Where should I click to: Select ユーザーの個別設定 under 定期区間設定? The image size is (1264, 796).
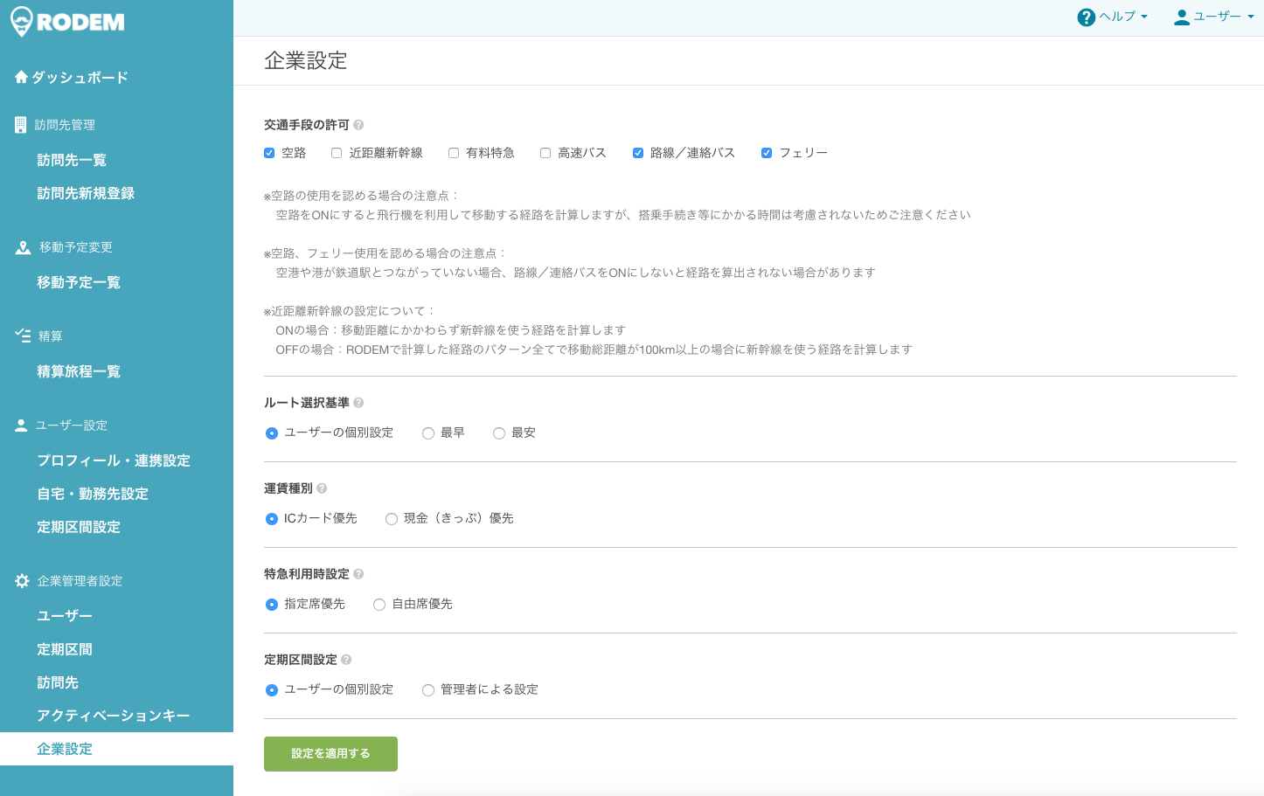click(x=272, y=690)
